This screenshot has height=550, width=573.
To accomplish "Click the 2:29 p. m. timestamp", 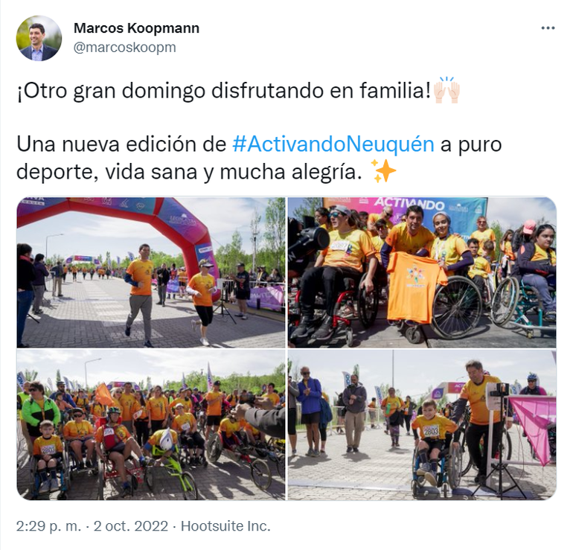I will (48, 526).
